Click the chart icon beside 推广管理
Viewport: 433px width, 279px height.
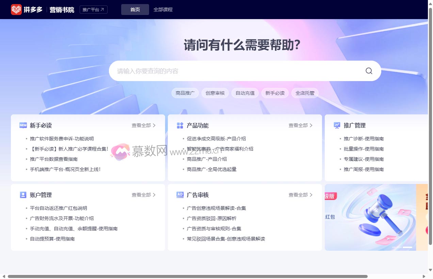tap(337, 125)
